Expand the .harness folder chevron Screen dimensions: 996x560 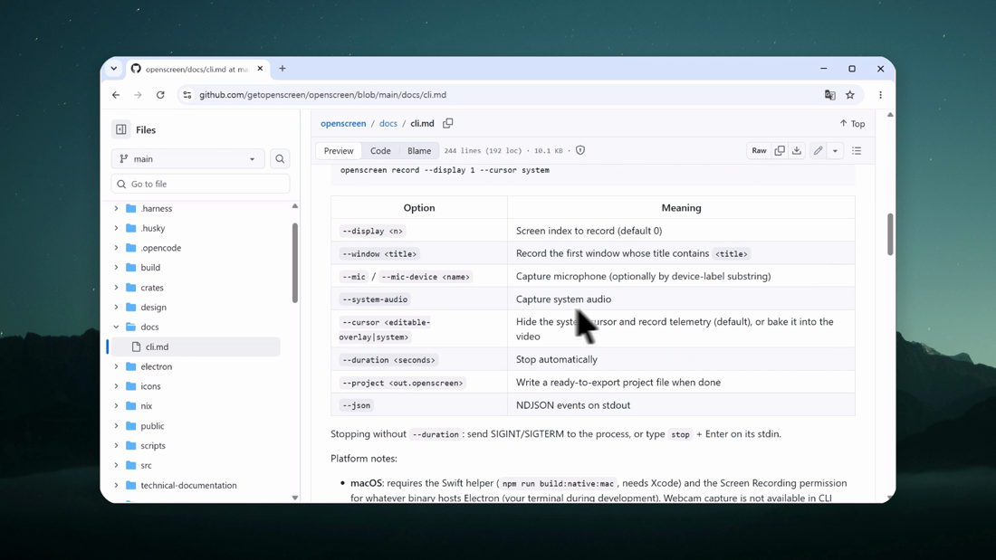click(x=116, y=208)
